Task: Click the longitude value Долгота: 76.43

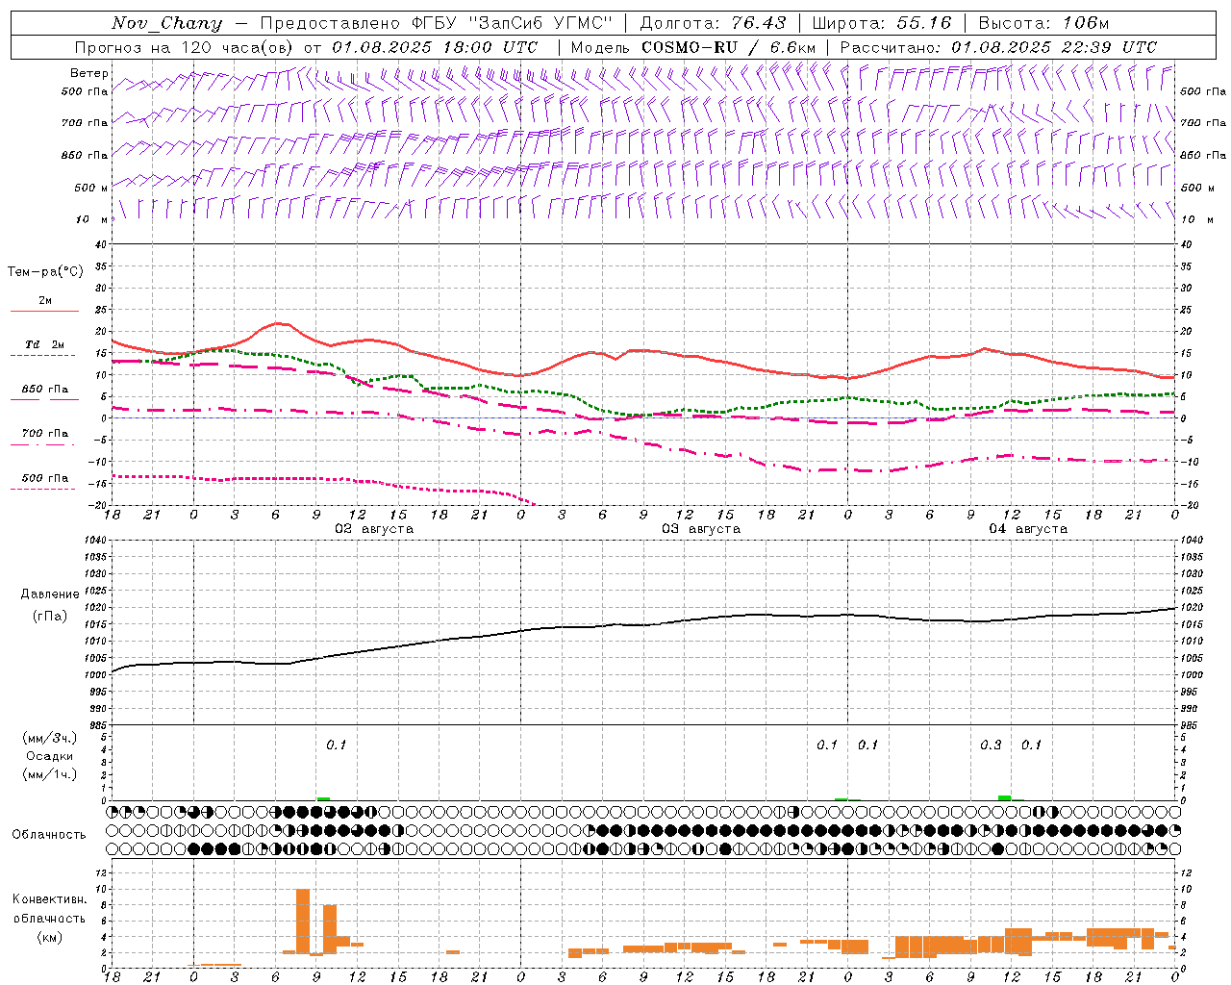Action: [x=713, y=23]
